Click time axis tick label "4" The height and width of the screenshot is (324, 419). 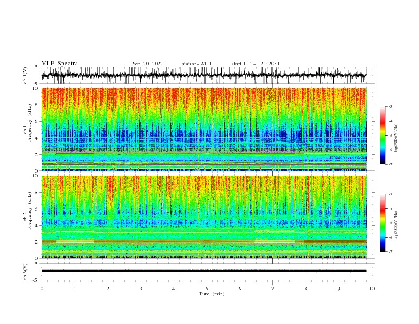174,289
